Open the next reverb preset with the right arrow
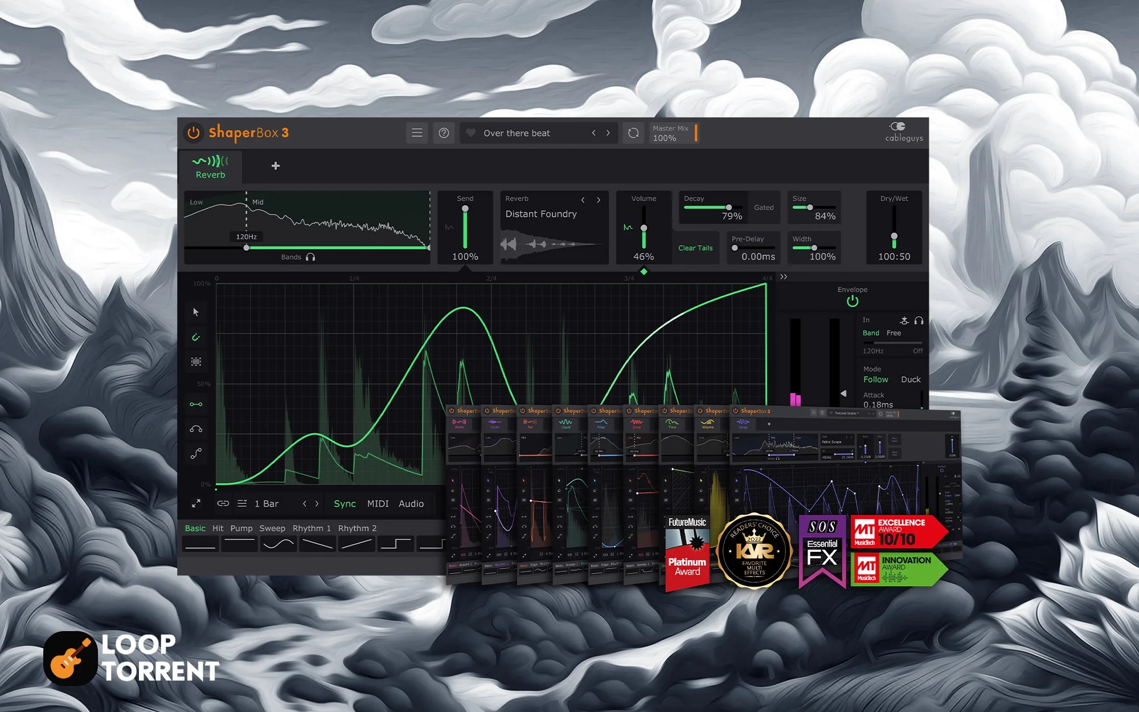Image resolution: width=1139 pixels, height=712 pixels. pyautogui.click(x=599, y=200)
